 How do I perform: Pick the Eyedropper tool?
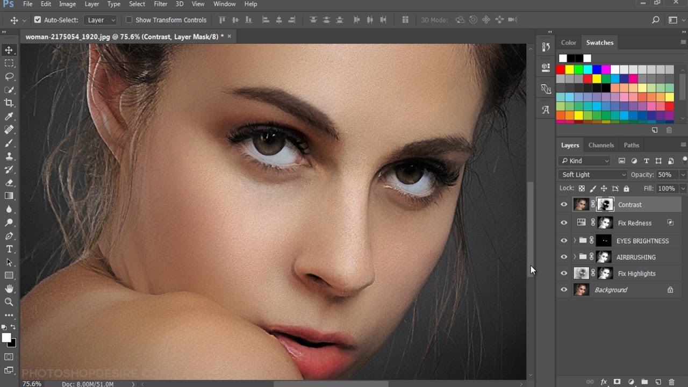(9, 116)
